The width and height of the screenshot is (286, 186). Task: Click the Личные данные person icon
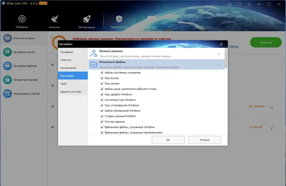pyautogui.click(x=94, y=54)
